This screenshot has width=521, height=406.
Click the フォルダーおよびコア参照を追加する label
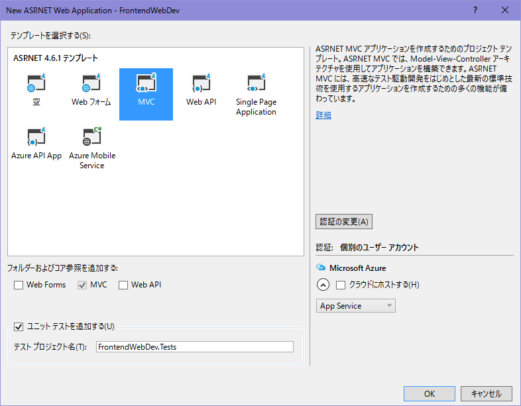point(63,268)
